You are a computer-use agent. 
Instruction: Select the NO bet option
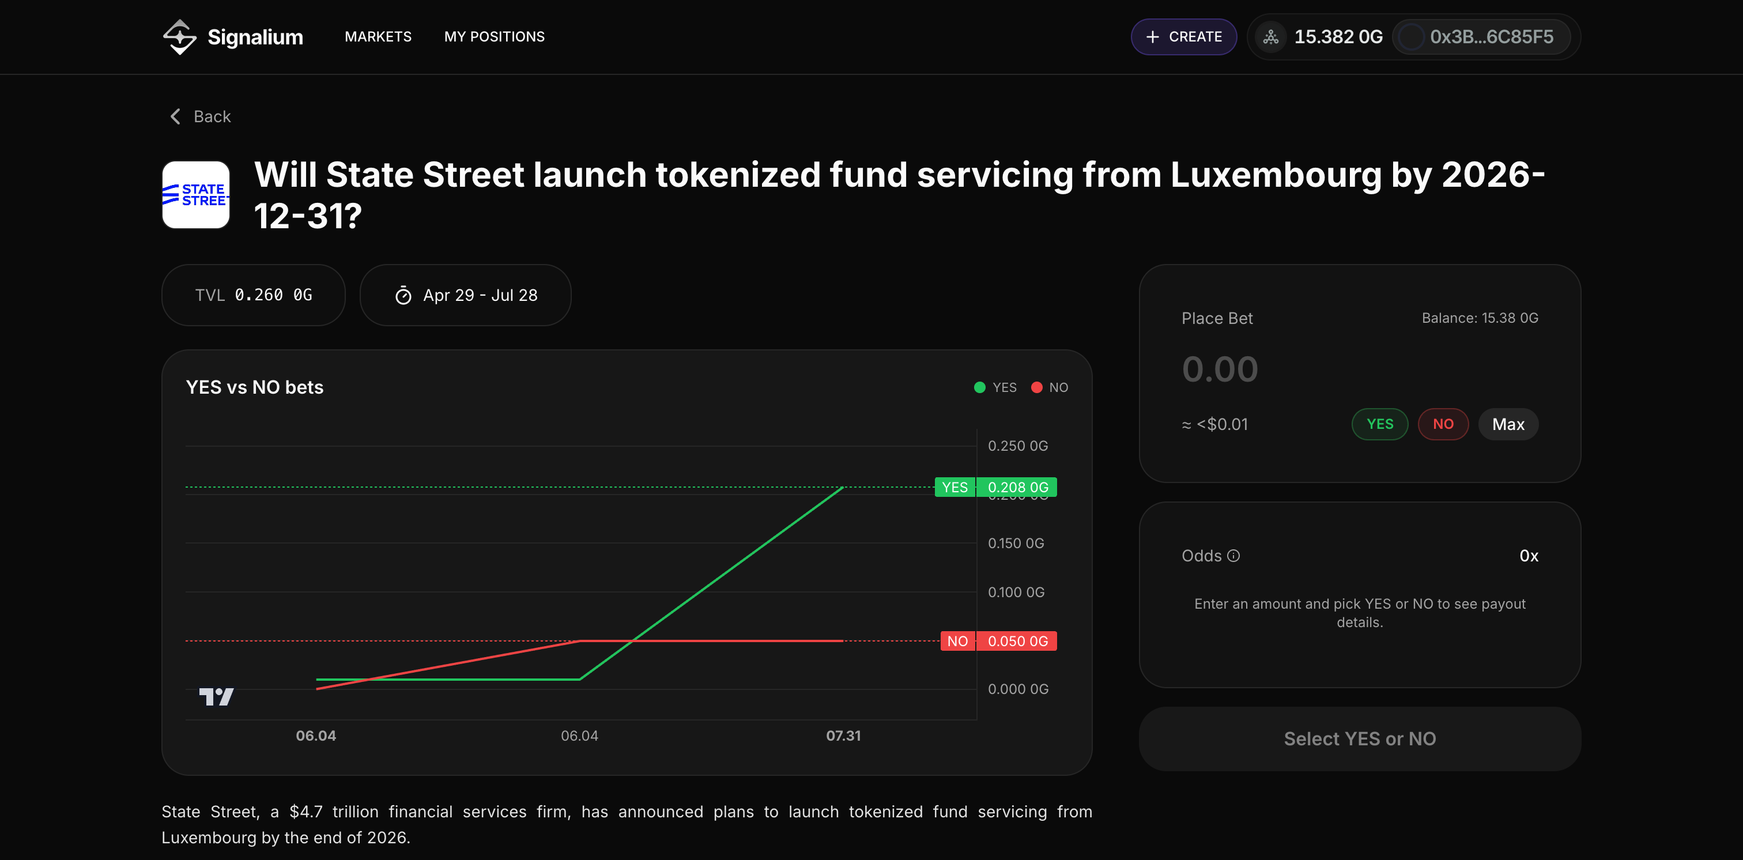[x=1443, y=424]
